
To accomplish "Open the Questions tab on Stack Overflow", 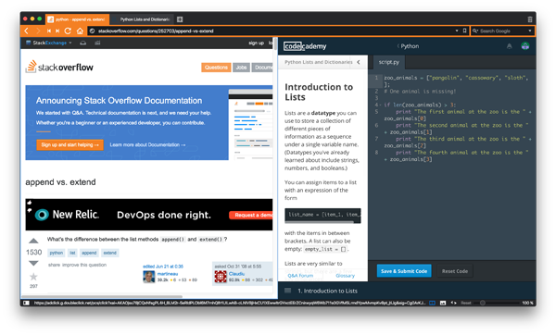I will (x=216, y=68).
